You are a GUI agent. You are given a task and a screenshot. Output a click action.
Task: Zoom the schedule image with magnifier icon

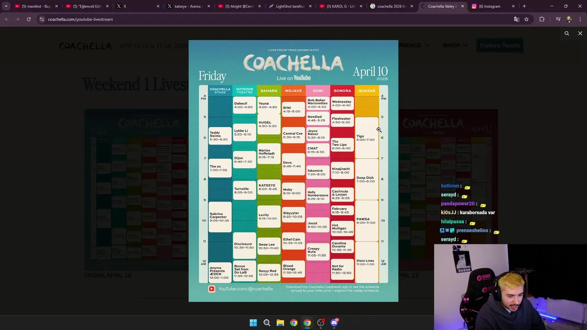[x=567, y=33]
